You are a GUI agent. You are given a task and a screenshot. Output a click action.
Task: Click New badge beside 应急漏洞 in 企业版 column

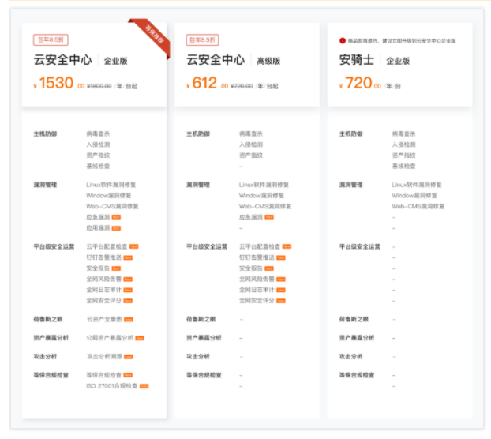116,217
